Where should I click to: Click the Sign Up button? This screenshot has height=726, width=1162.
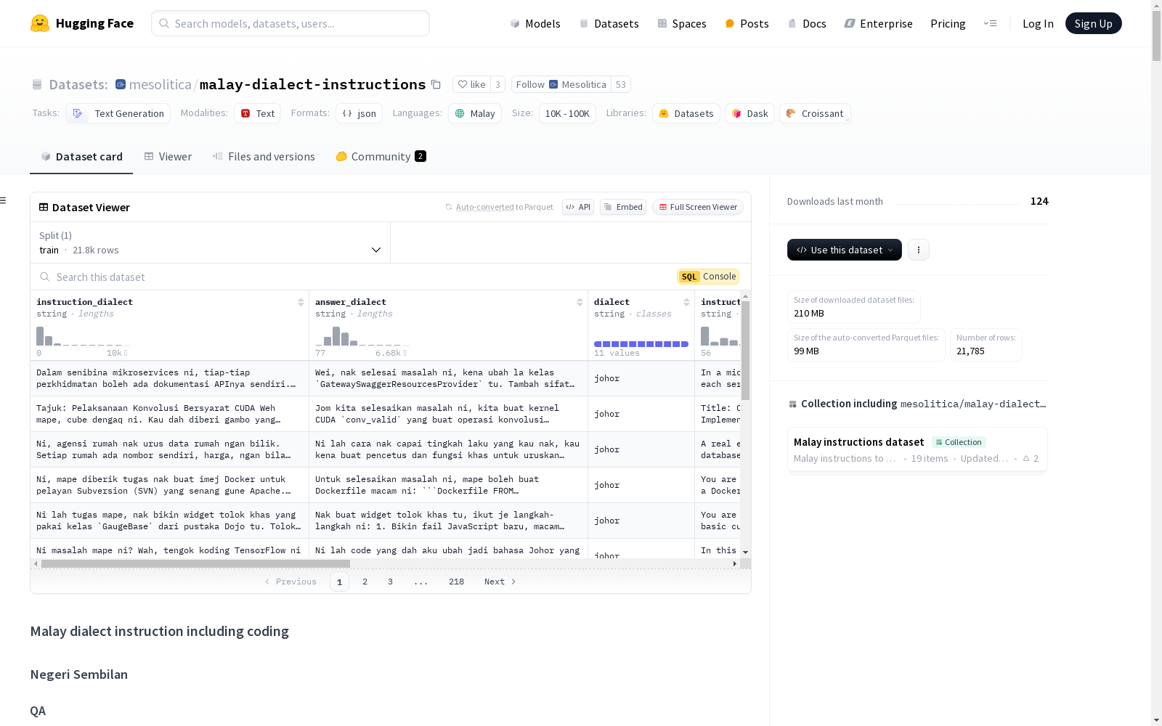[x=1094, y=23]
